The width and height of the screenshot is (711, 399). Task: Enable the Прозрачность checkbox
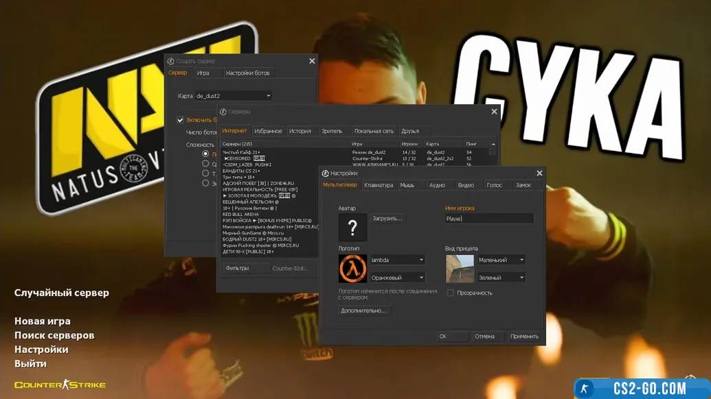tap(451, 293)
